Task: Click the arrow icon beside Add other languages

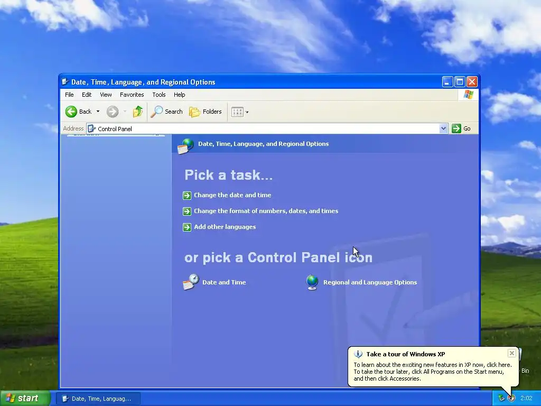Action: (187, 227)
